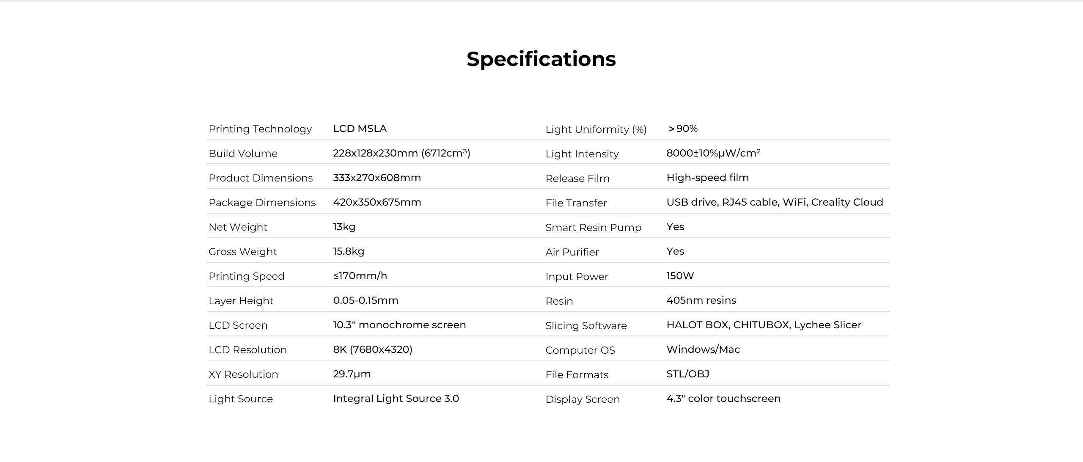Click the Printing Technology label
This screenshot has height=462, width=1083.
pyautogui.click(x=260, y=129)
